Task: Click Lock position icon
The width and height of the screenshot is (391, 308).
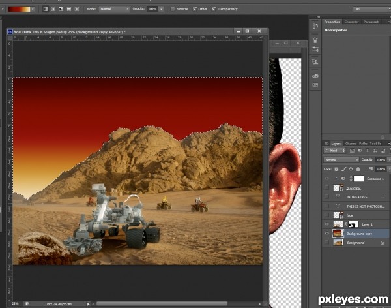Action: pyautogui.click(x=351, y=169)
